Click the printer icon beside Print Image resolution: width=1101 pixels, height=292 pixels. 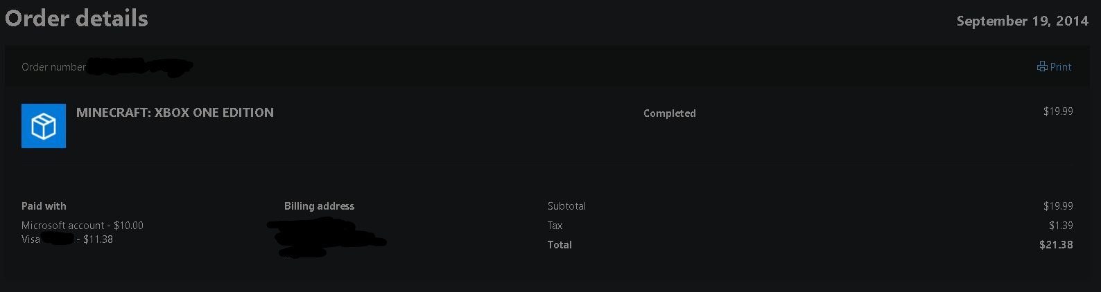pos(1042,67)
